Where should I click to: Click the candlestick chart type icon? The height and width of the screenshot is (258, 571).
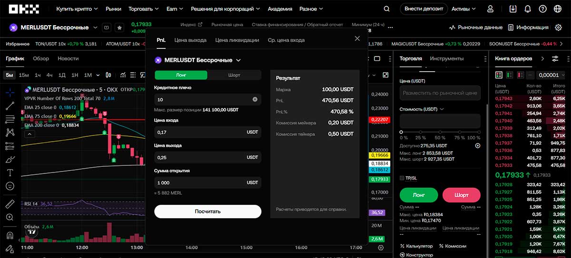[x=108, y=75]
